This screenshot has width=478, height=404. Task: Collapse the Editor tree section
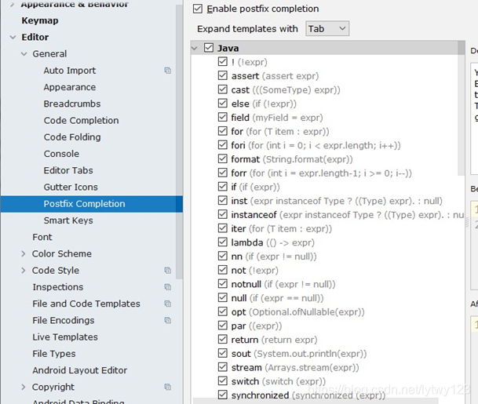(13, 37)
